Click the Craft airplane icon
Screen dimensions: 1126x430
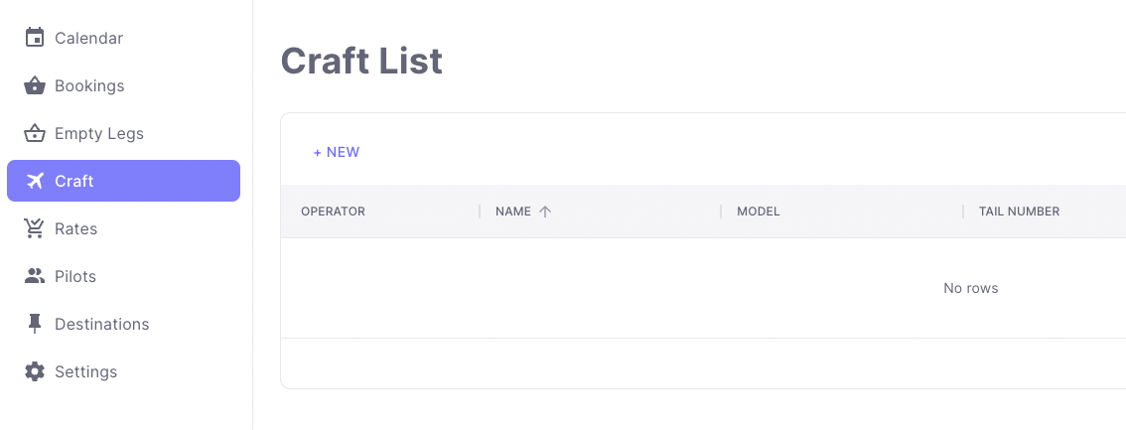point(35,181)
